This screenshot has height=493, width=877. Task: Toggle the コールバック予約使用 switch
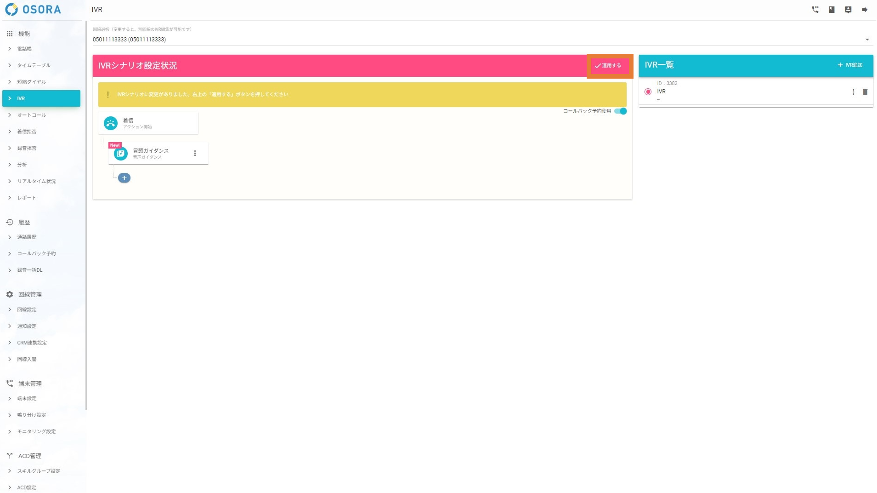click(621, 111)
